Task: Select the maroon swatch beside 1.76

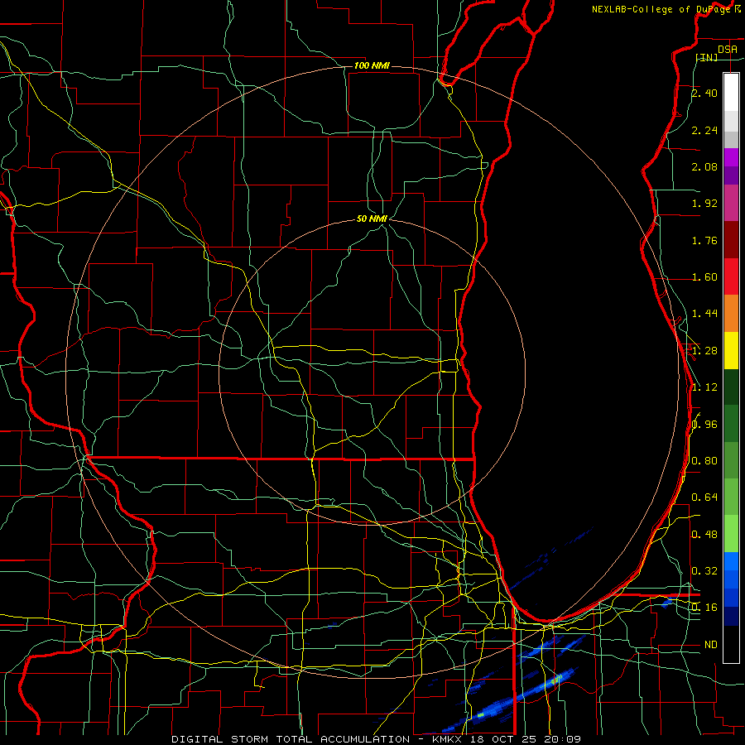Action: [x=731, y=240]
